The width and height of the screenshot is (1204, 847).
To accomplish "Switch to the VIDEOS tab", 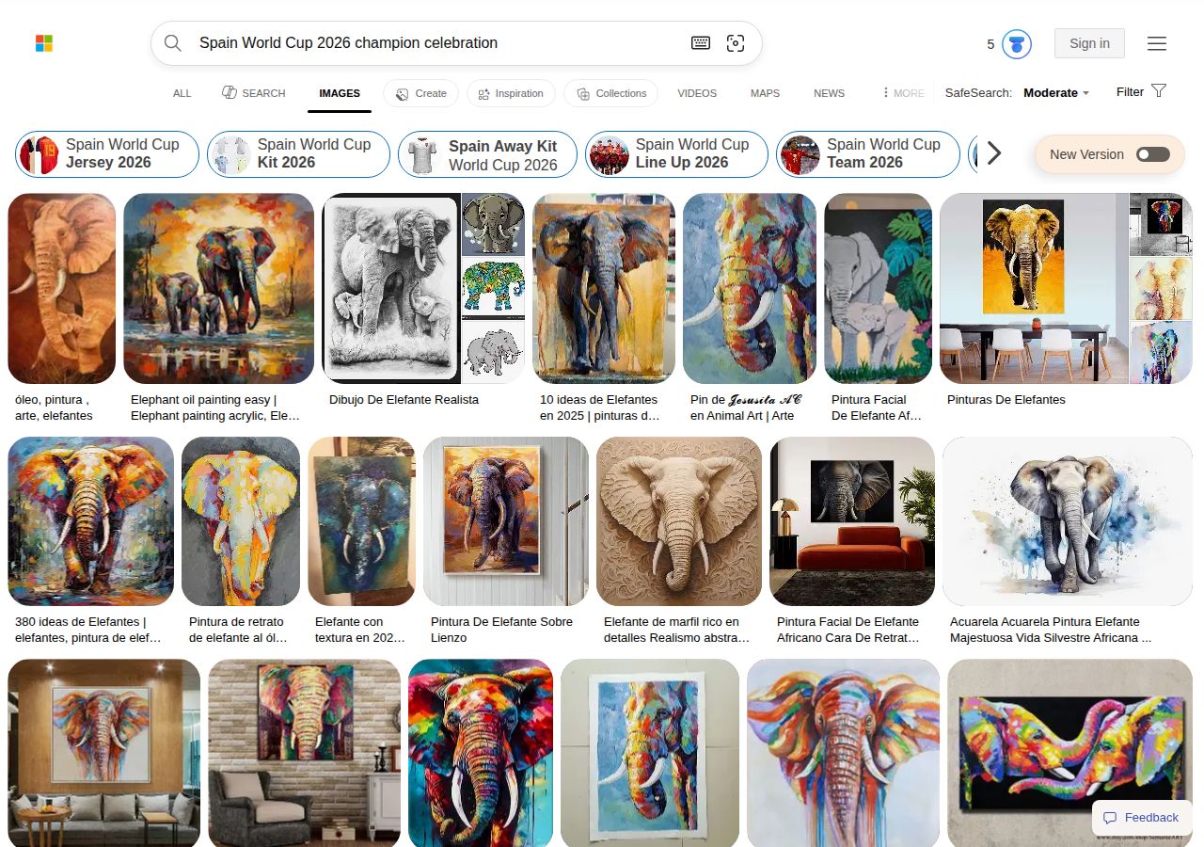I will tap(697, 93).
